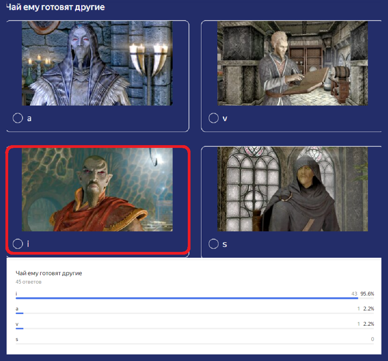Select radio button for option a
The height and width of the screenshot is (361, 388).
pos(18,118)
